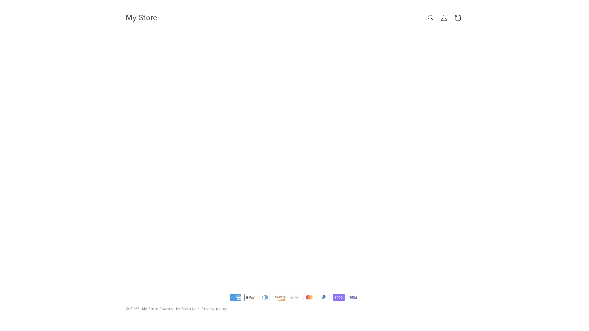Click the Shop Pay payment icon
589x331 pixels.
tap(339, 297)
